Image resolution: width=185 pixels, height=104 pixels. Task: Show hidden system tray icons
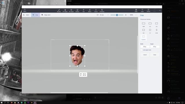click(x=167, y=103)
